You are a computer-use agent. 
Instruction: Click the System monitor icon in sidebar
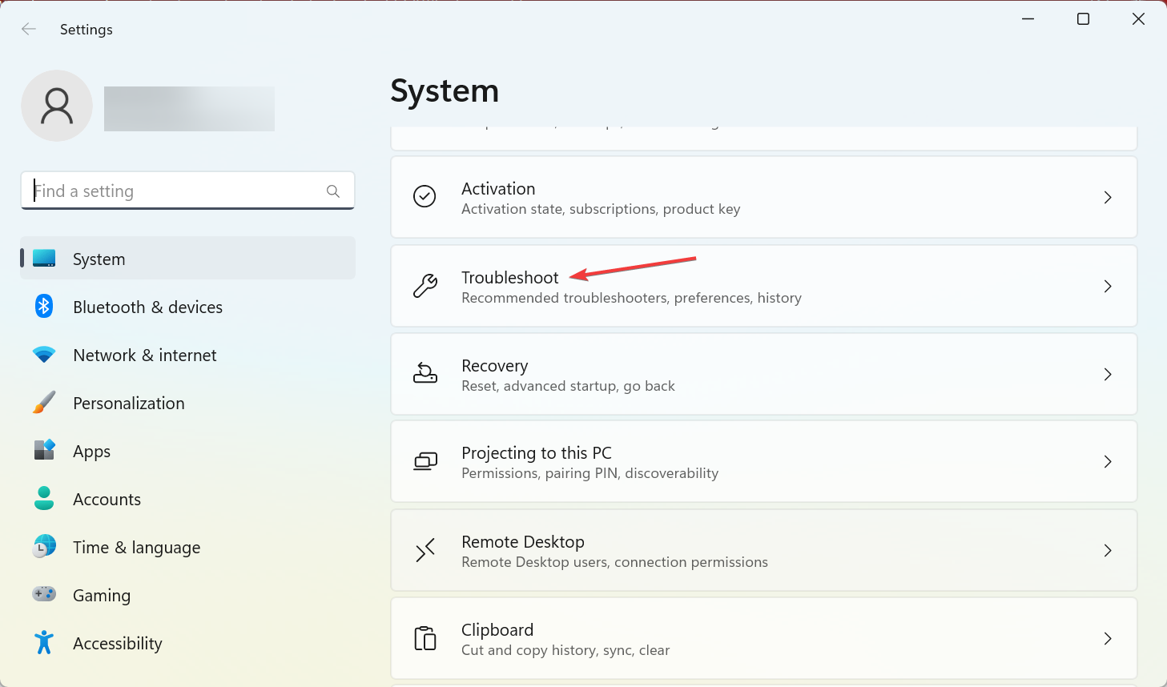click(x=44, y=259)
